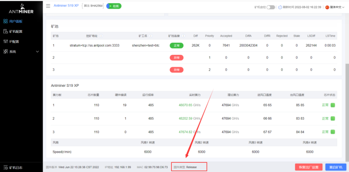349x172 pixels.
Task: Click the 在线 online status badge
Action: 114,6
